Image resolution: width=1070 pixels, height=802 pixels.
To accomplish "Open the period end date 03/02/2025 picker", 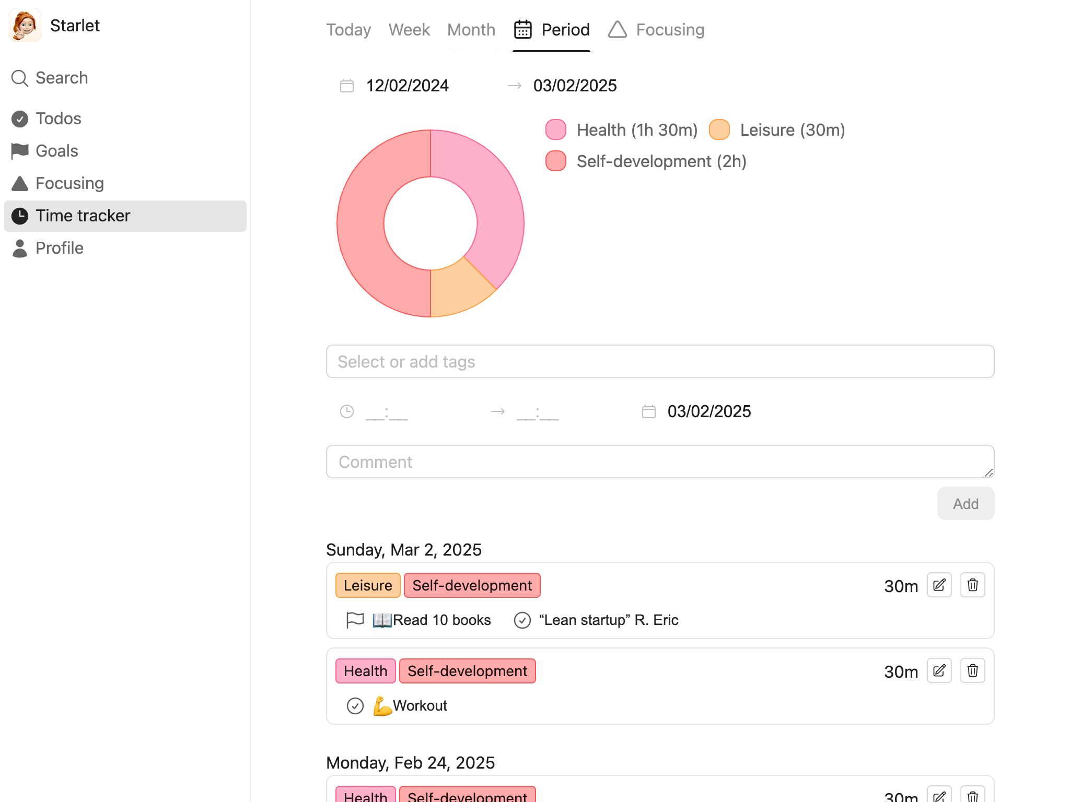I will (575, 86).
